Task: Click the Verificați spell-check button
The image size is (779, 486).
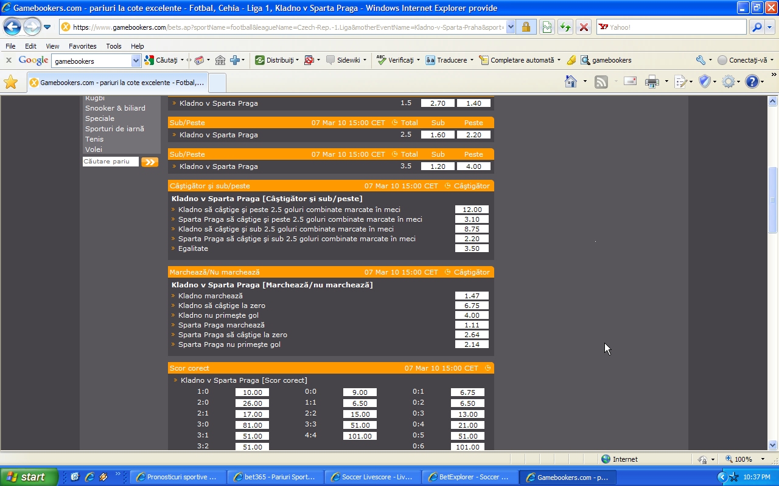Action: (398, 60)
